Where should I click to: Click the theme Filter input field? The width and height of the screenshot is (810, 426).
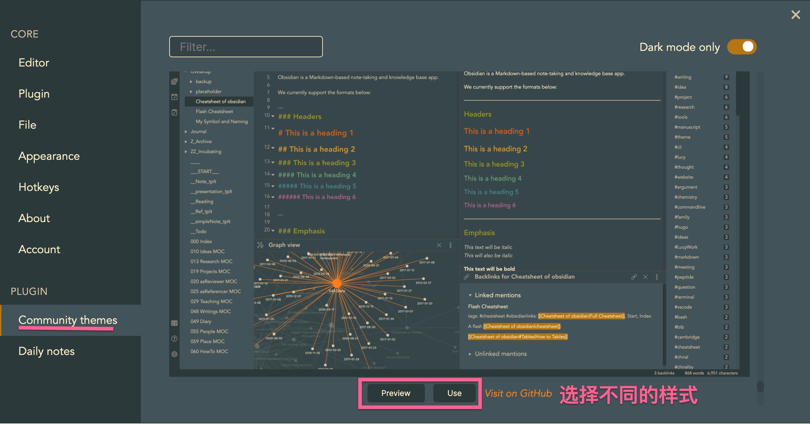point(246,47)
